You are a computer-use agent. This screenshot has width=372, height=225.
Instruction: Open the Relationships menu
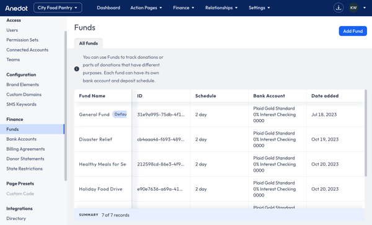[221, 8]
